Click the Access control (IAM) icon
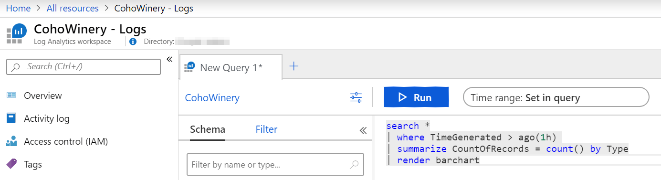This screenshot has width=661, height=180. tap(11, 141)
